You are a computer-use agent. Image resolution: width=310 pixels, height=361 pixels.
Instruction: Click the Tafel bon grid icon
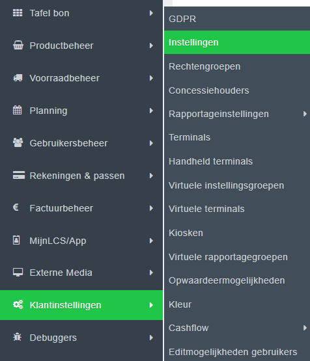pyautogui.click(x=18, y=13)
